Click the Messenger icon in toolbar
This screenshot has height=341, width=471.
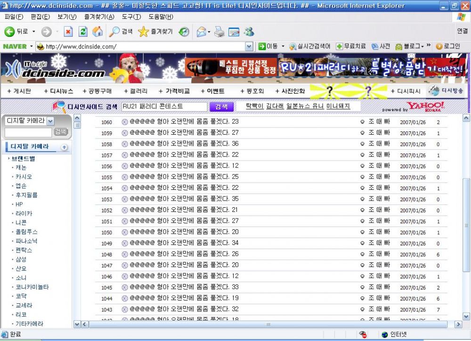click(249, 32)
